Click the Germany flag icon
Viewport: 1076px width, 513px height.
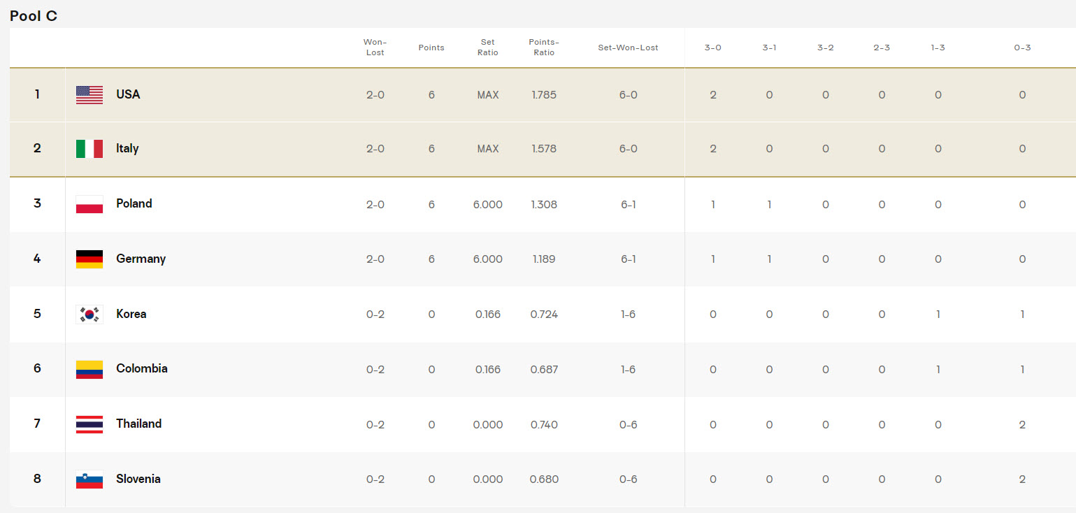click(x=89, y=259)
